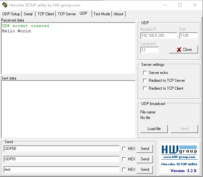Click Load file in UDP broadcast
The image size is (203, 177).
coord(154,129)
